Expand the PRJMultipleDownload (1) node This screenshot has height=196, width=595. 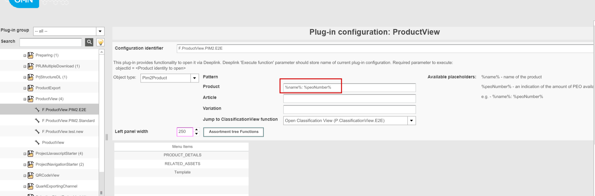[x=25, y=66]
